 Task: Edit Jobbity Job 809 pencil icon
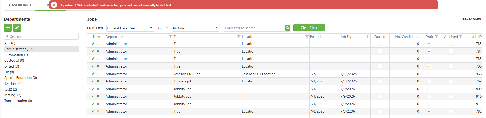(x=93, y=89)
